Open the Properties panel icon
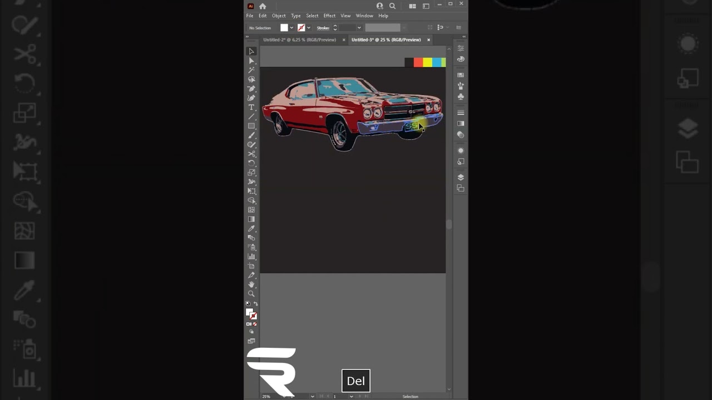The height and width of the screenshot is (400, 712). pyautogui.click(x=461, y=48)
